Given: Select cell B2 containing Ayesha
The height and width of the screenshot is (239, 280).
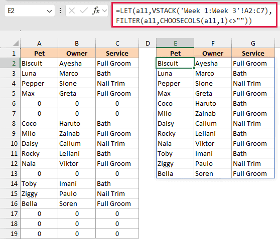Looking at the screenshot, I should point(77,63).
